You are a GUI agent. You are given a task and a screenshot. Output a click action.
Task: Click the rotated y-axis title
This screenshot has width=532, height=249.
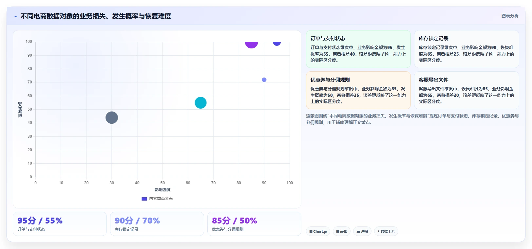[20, 110]
